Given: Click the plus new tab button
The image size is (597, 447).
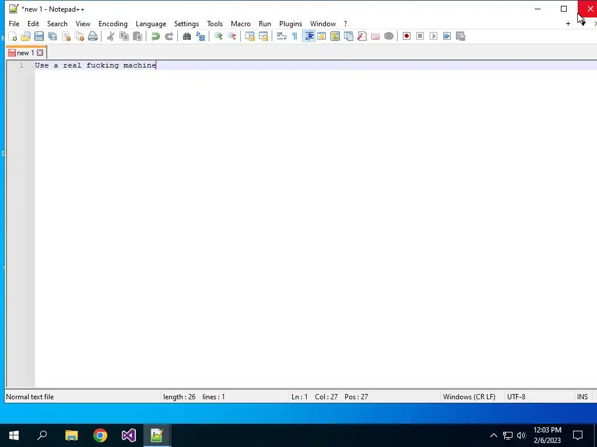Looking at the screenshot, I should point(568,23).
